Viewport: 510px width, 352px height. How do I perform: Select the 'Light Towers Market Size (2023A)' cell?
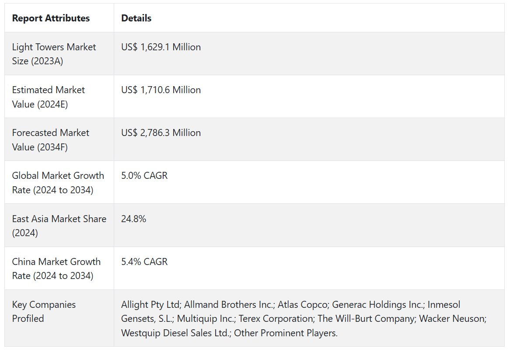[x=54, y=54]
